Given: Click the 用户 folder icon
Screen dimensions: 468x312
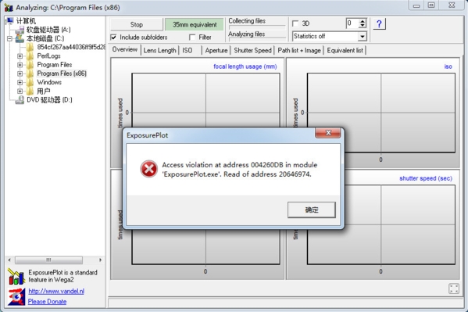Looking at the screenshot, I should point(30,91).
